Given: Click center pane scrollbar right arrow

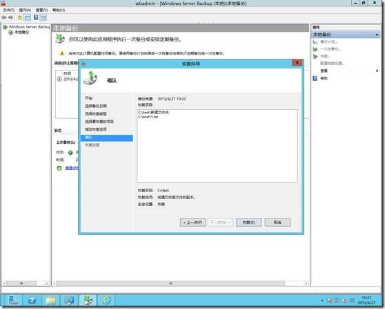Looking at the screenshot, I should pyautogui.click(x=306, y=283).
